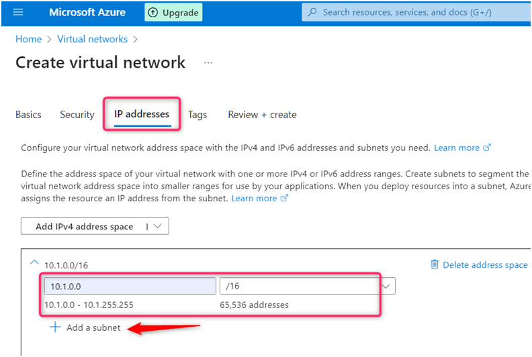Click external link icon after second Learn more
The height and width of the screenshot is (357, 532).
pyautogui.click(x=285, y=199)
